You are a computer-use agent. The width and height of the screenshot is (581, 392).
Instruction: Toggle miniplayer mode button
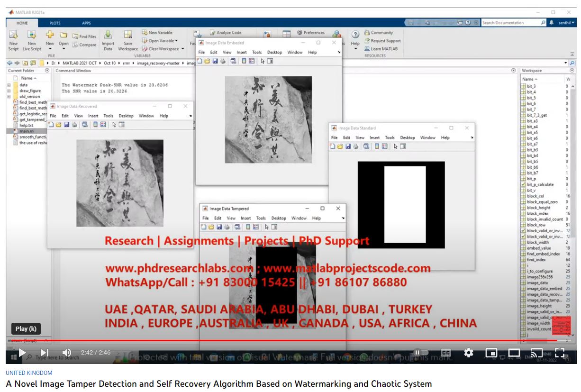click(491, 353)
